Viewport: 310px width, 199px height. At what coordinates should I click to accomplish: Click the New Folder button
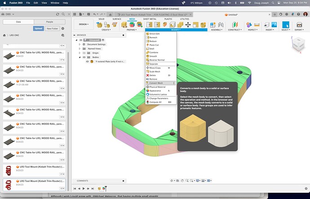click(x=52, y=29)
